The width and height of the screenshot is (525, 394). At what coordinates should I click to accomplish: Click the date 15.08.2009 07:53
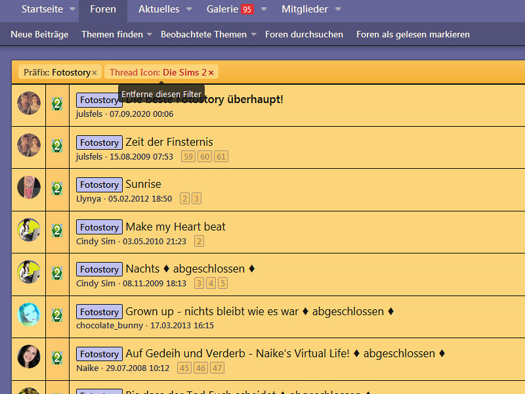[141, 157]
